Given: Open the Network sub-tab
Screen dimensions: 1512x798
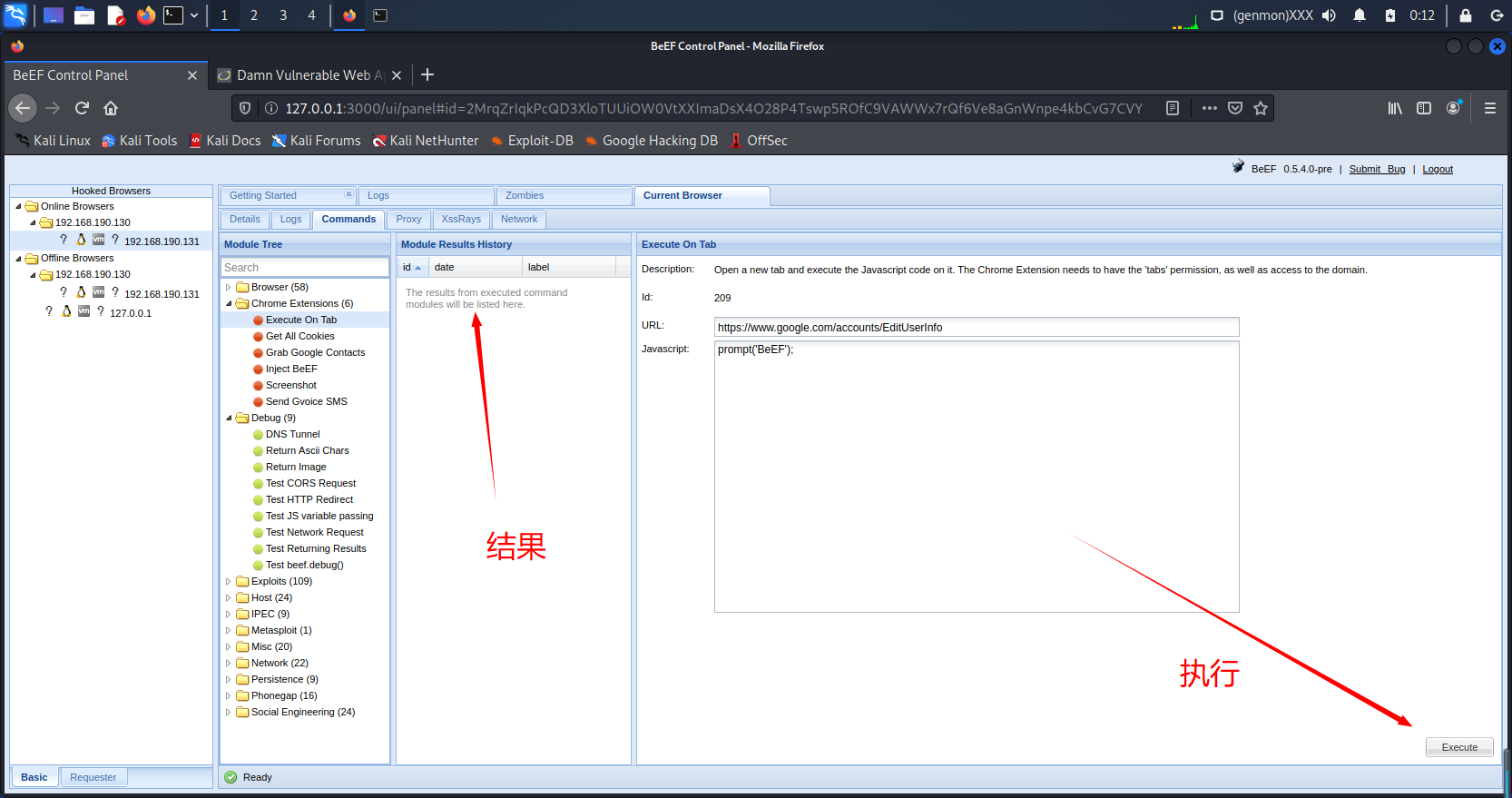Looking at the screenshot, I should click(519, 219).
